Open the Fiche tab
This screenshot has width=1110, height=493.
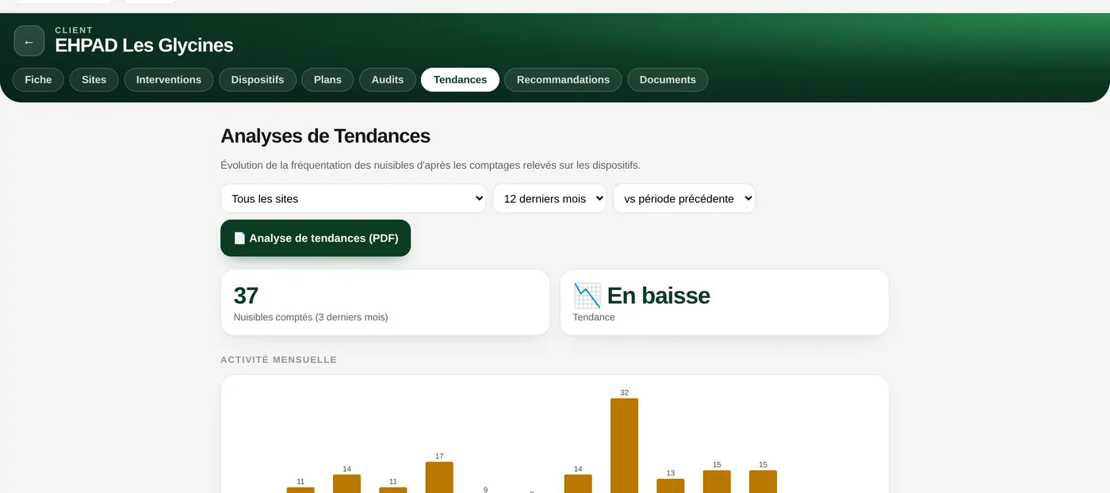click(x=38, y=80)
